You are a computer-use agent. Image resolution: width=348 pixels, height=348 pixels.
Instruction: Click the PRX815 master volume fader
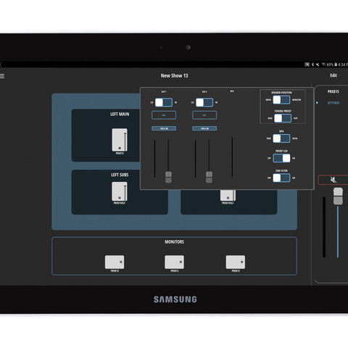[338, 196]
